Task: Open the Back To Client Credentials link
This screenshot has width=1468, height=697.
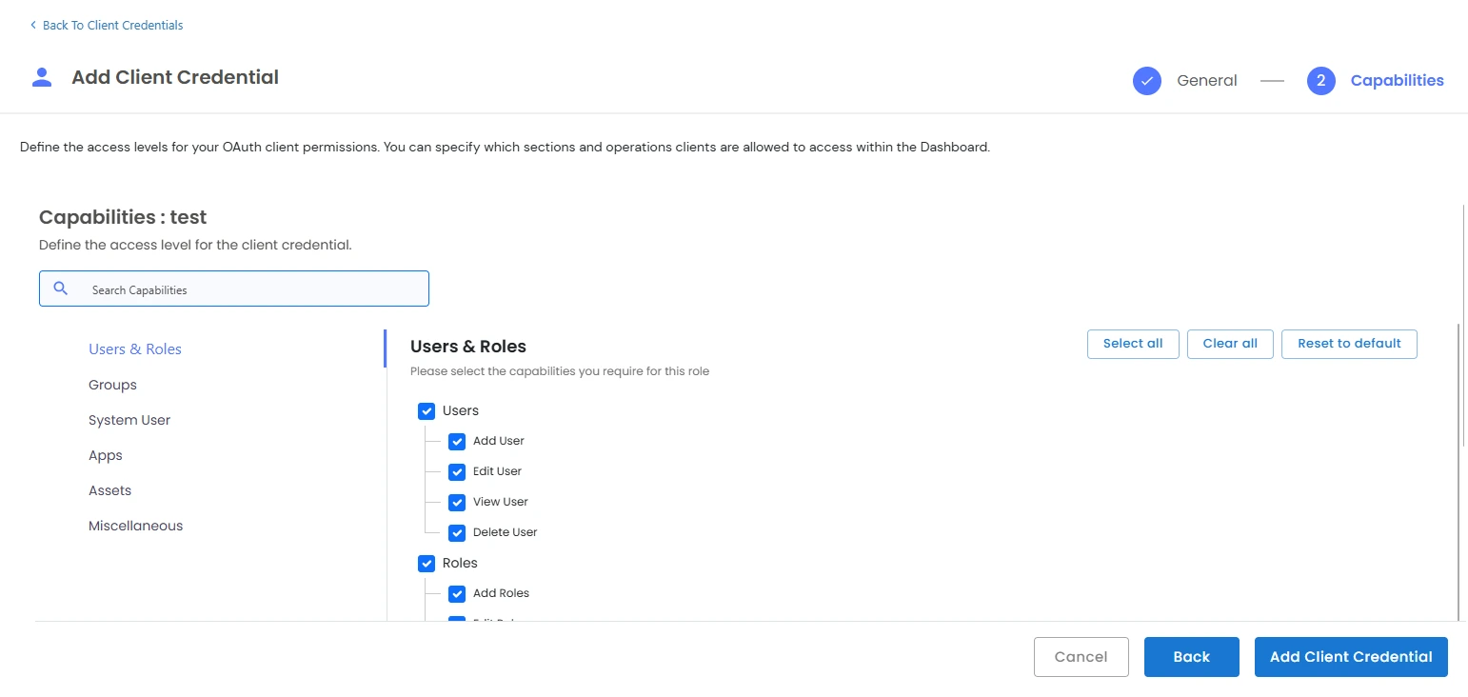Action: tap(111, 25)
